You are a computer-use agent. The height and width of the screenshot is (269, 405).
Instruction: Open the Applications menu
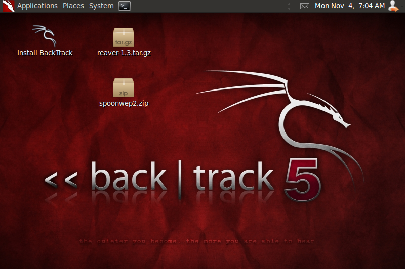[x=37, y=6]
